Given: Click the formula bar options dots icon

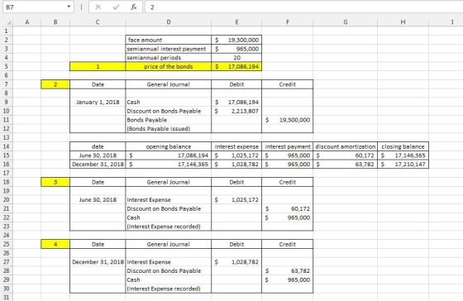Looking at the screenshot, I should click(81, 7).
